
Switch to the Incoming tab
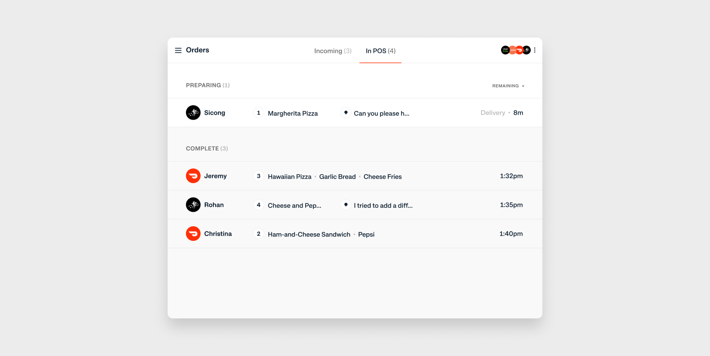click(333, 51)
